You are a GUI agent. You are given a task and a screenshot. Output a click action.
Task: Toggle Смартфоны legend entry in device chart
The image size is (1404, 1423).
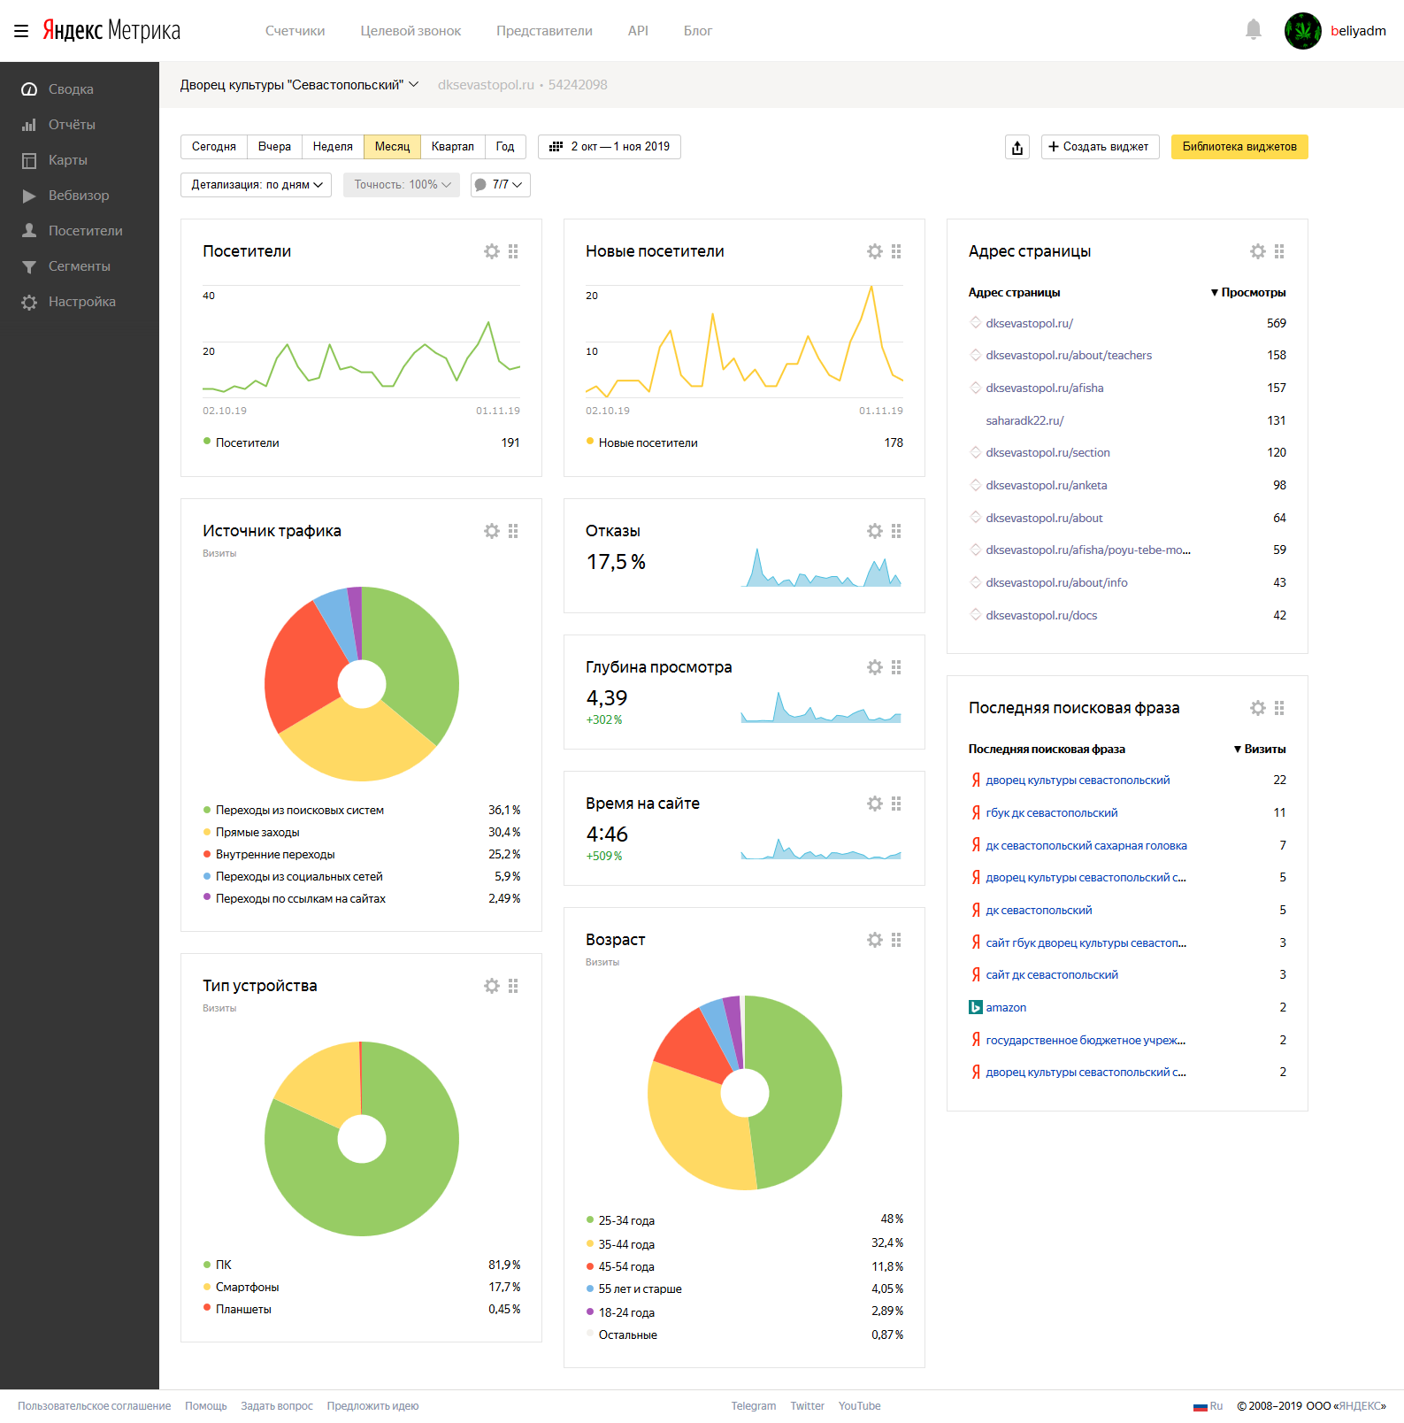[247, 1287]
